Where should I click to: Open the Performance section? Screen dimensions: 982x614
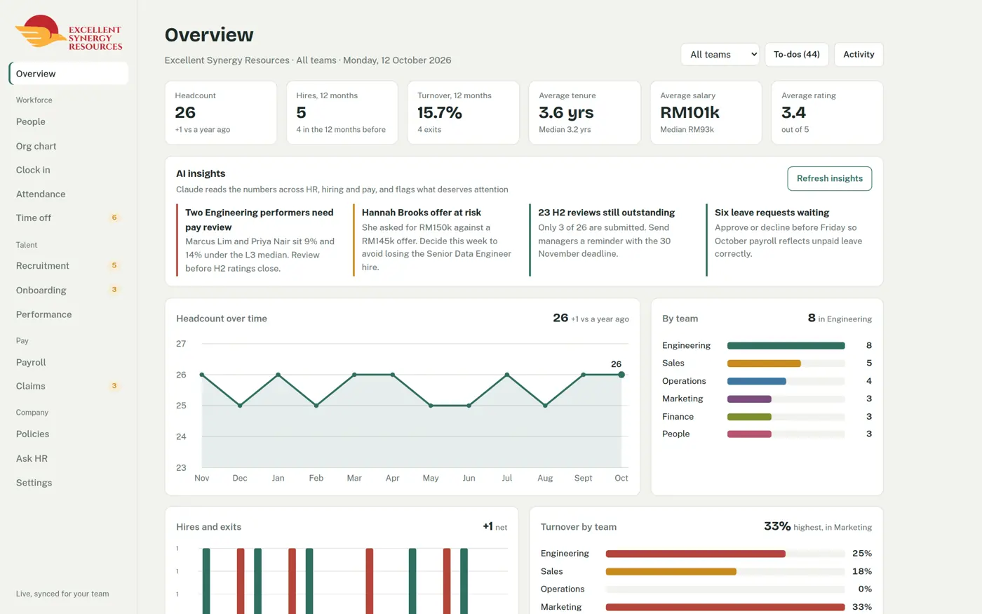click(69, 314)
